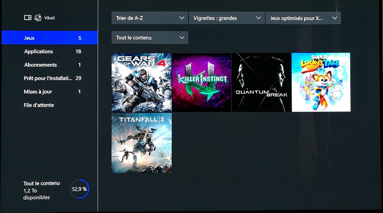Click the Jeux count of 5

80,38
